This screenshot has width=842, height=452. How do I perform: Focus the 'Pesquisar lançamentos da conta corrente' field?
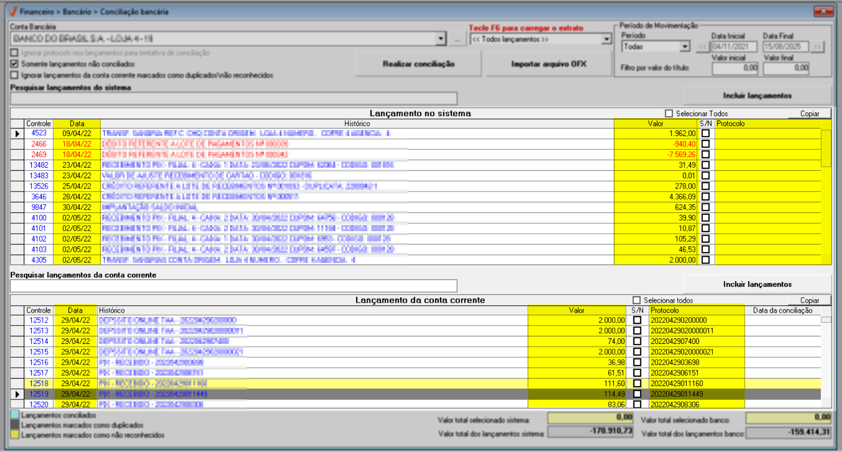pyautogui.click(x=233, y=286)
